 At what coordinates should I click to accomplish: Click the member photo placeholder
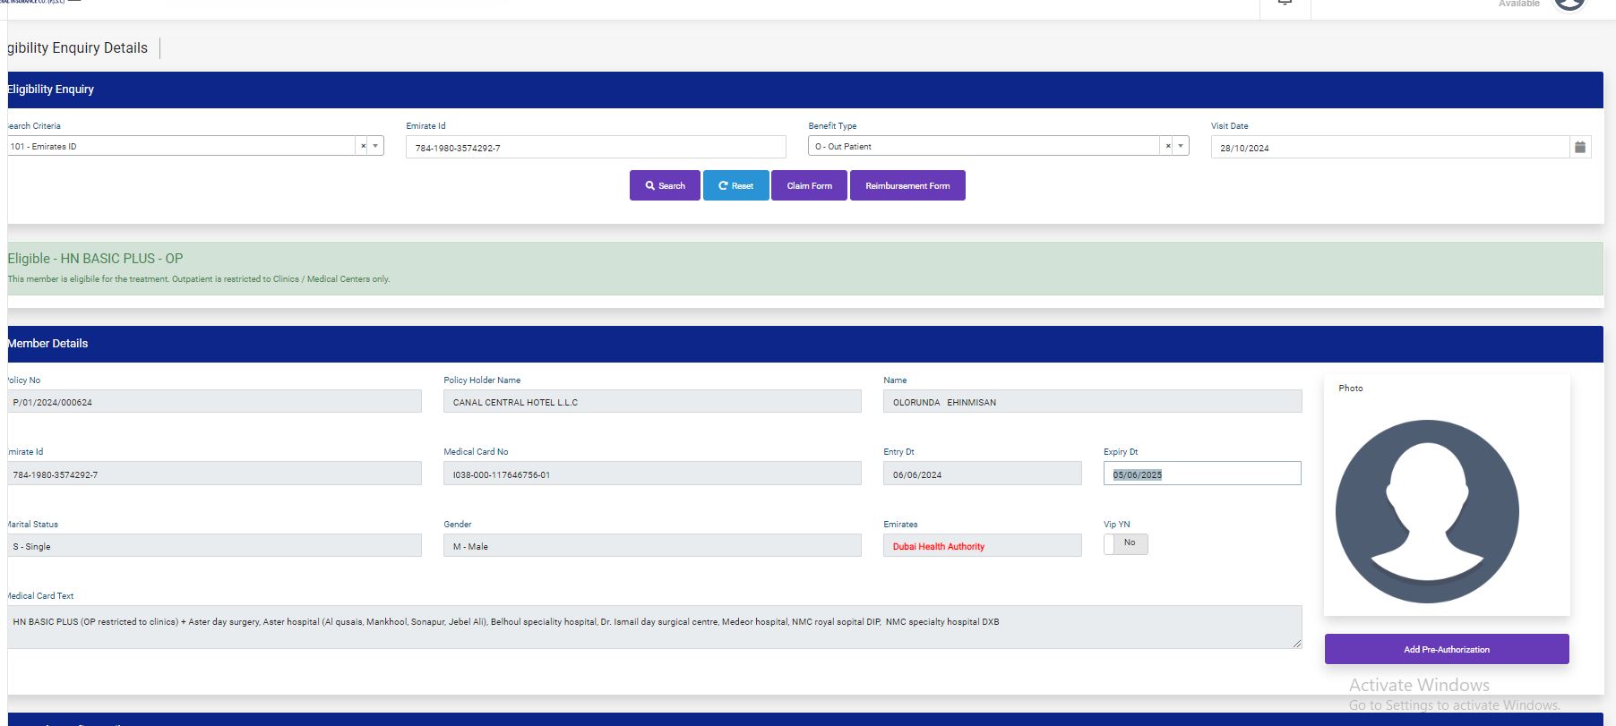1427,511
